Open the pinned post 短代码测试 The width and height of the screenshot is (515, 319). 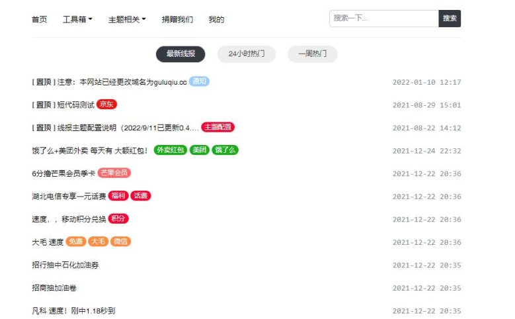click(x=63, y=105)
